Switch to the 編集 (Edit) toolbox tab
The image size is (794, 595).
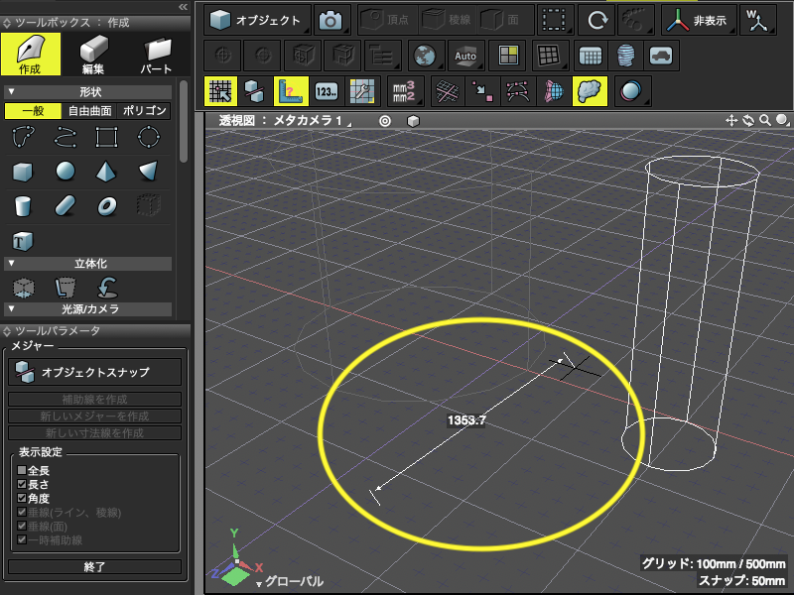coord(93,55)
